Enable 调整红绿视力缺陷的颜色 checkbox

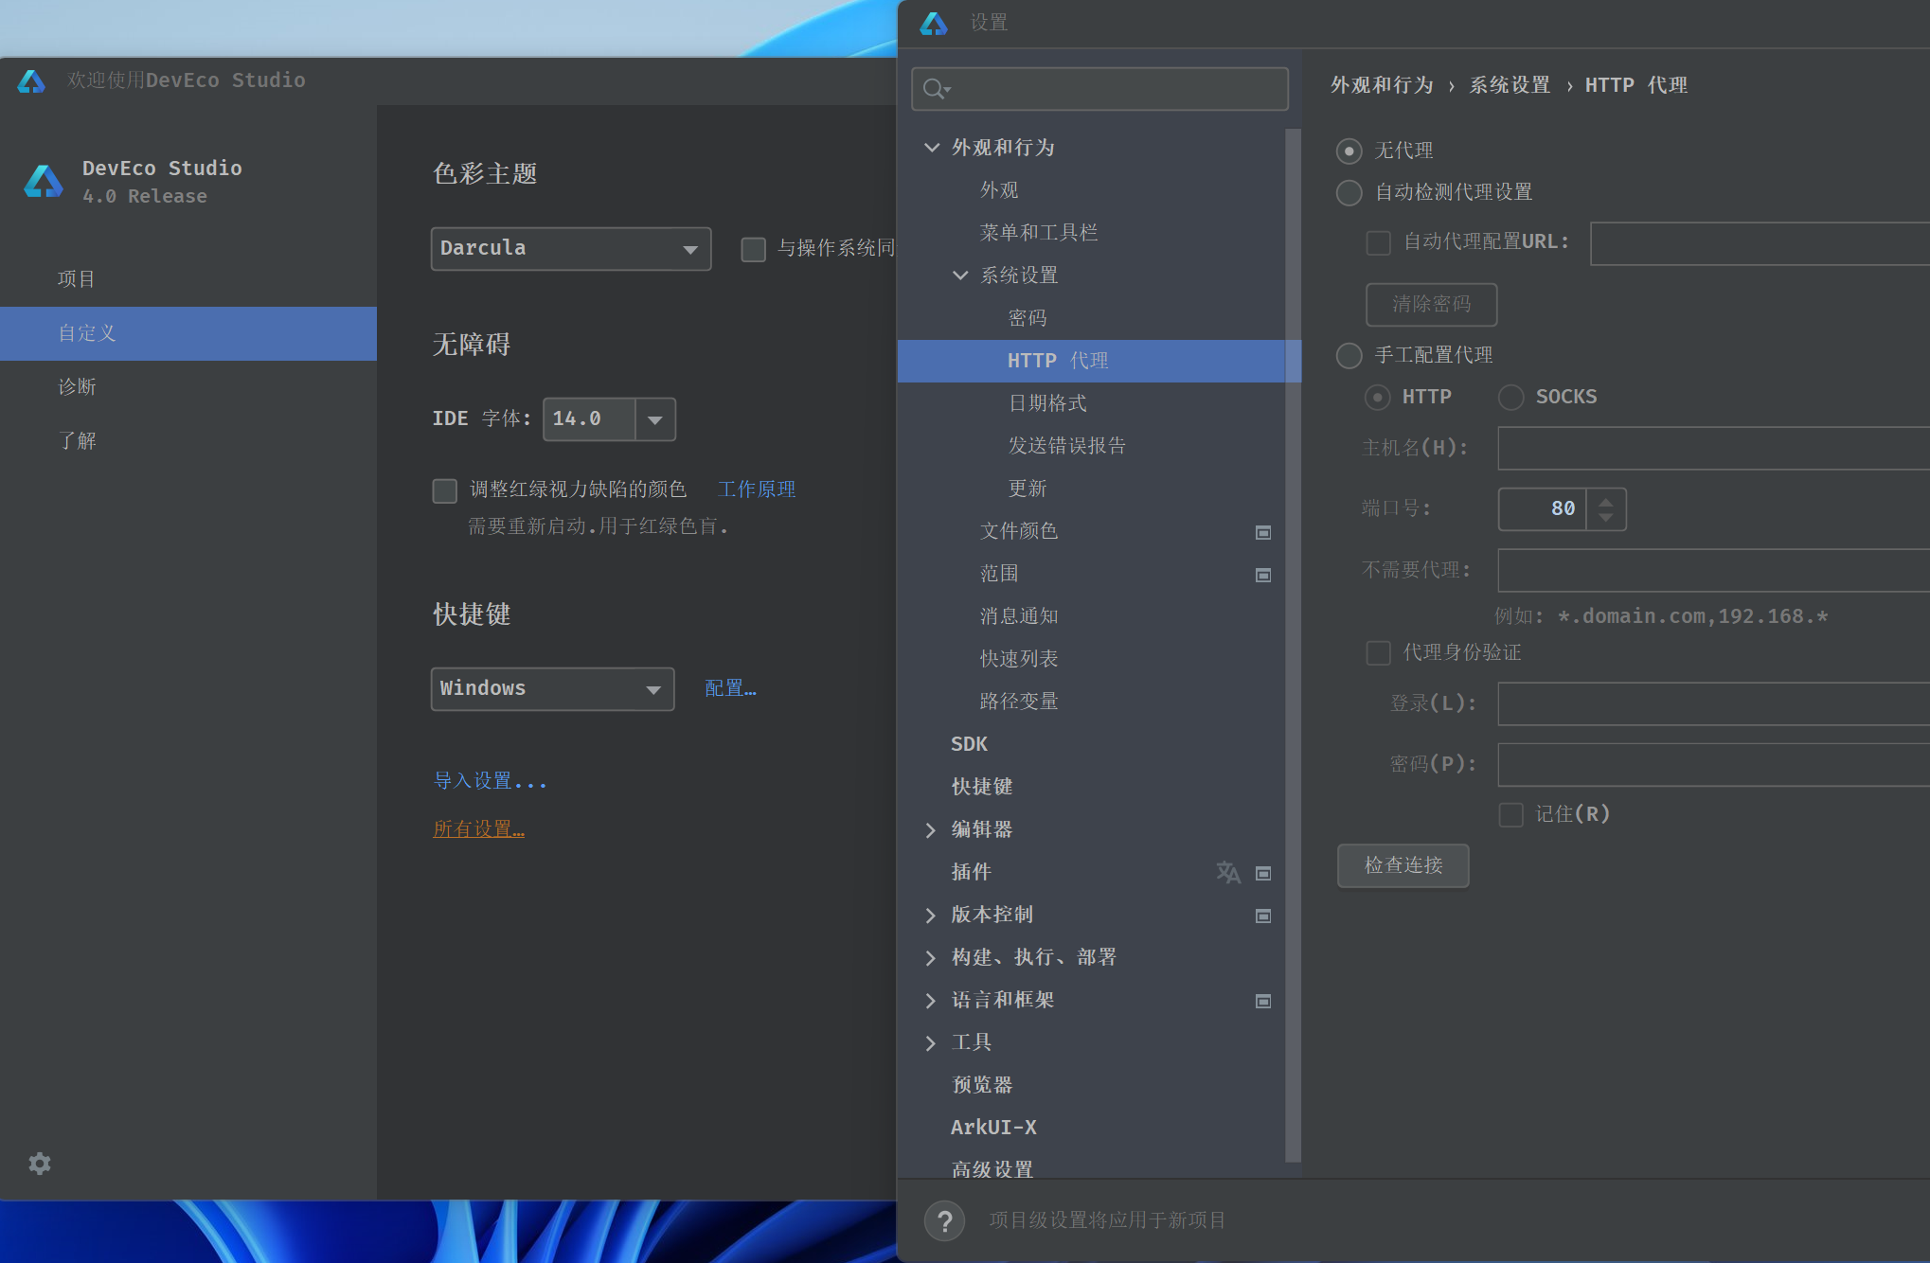(x=445, y=490)
